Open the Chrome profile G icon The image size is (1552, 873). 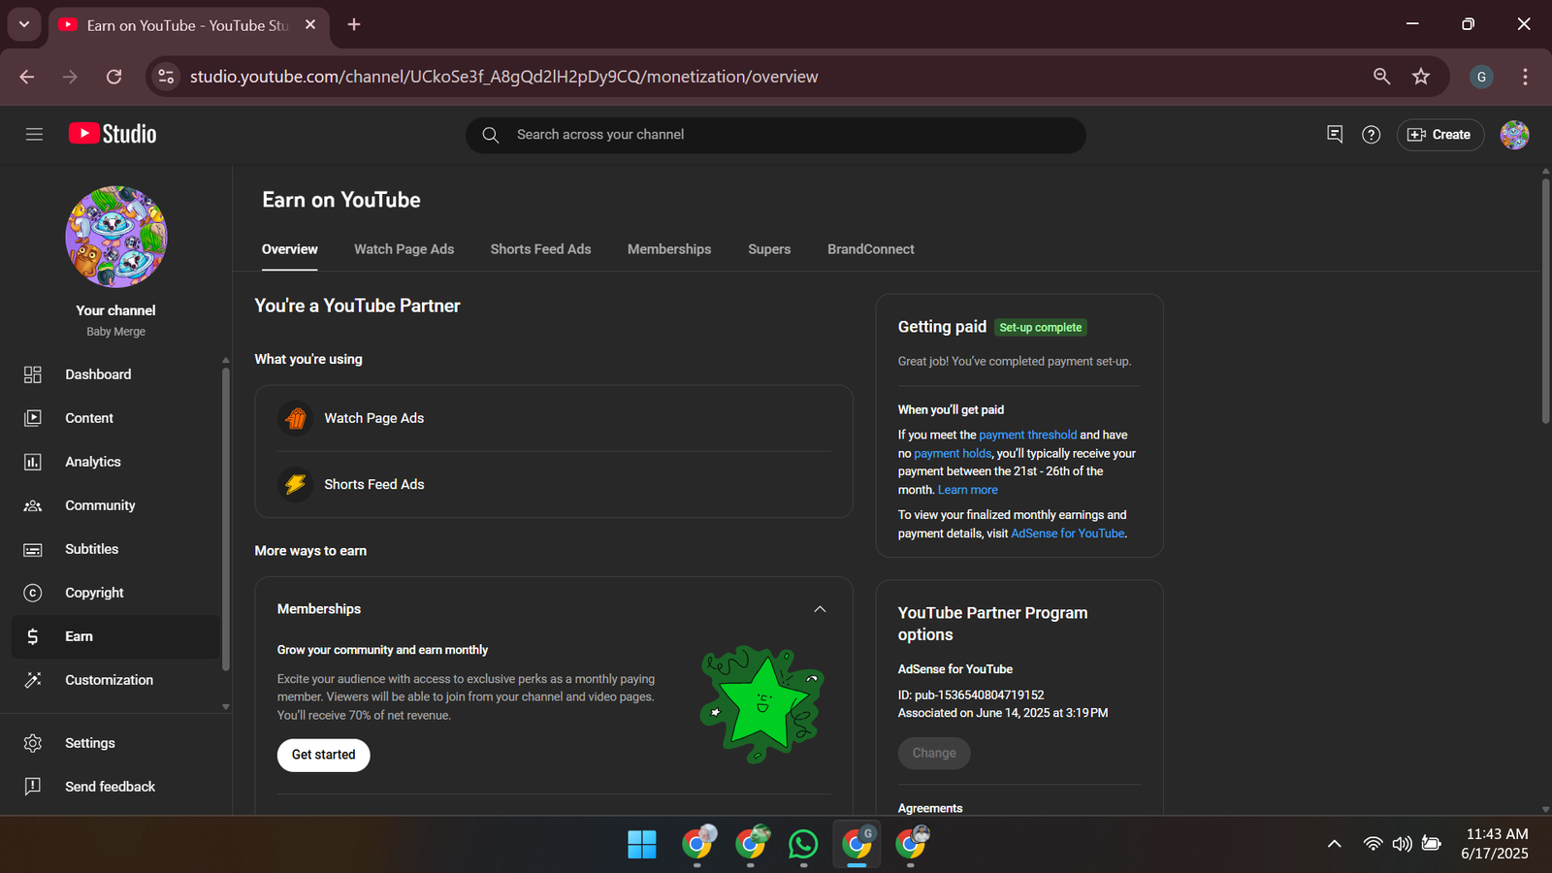pyautogui.click(x=1481, y=77)
